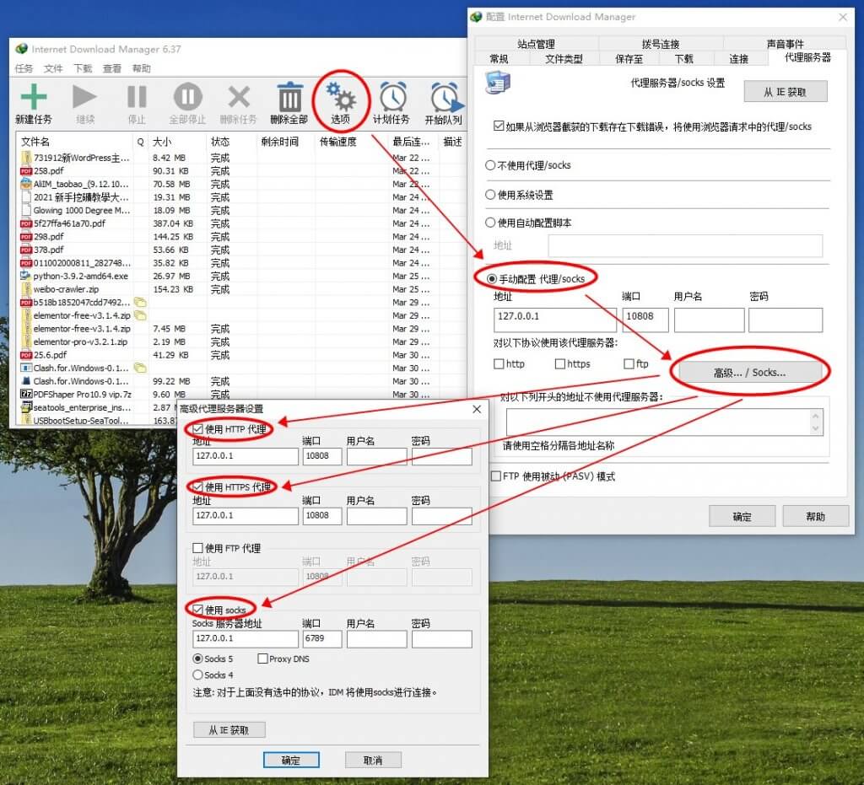This screenshot has width=864, height=785.
Task: Check the http protocol checkbox
Action: click(x=499, y=364)
